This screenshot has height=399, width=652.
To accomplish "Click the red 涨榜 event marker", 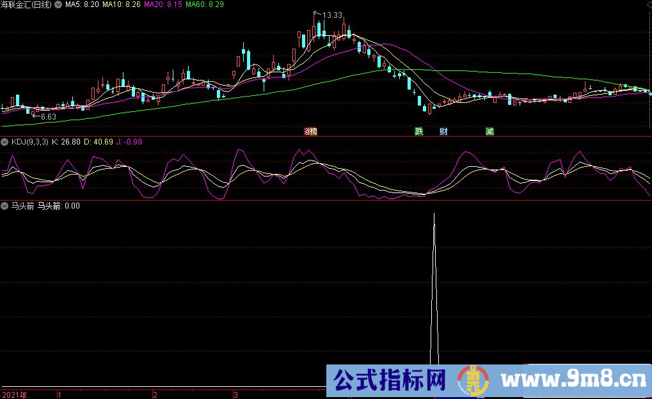I will click(310, 131).
